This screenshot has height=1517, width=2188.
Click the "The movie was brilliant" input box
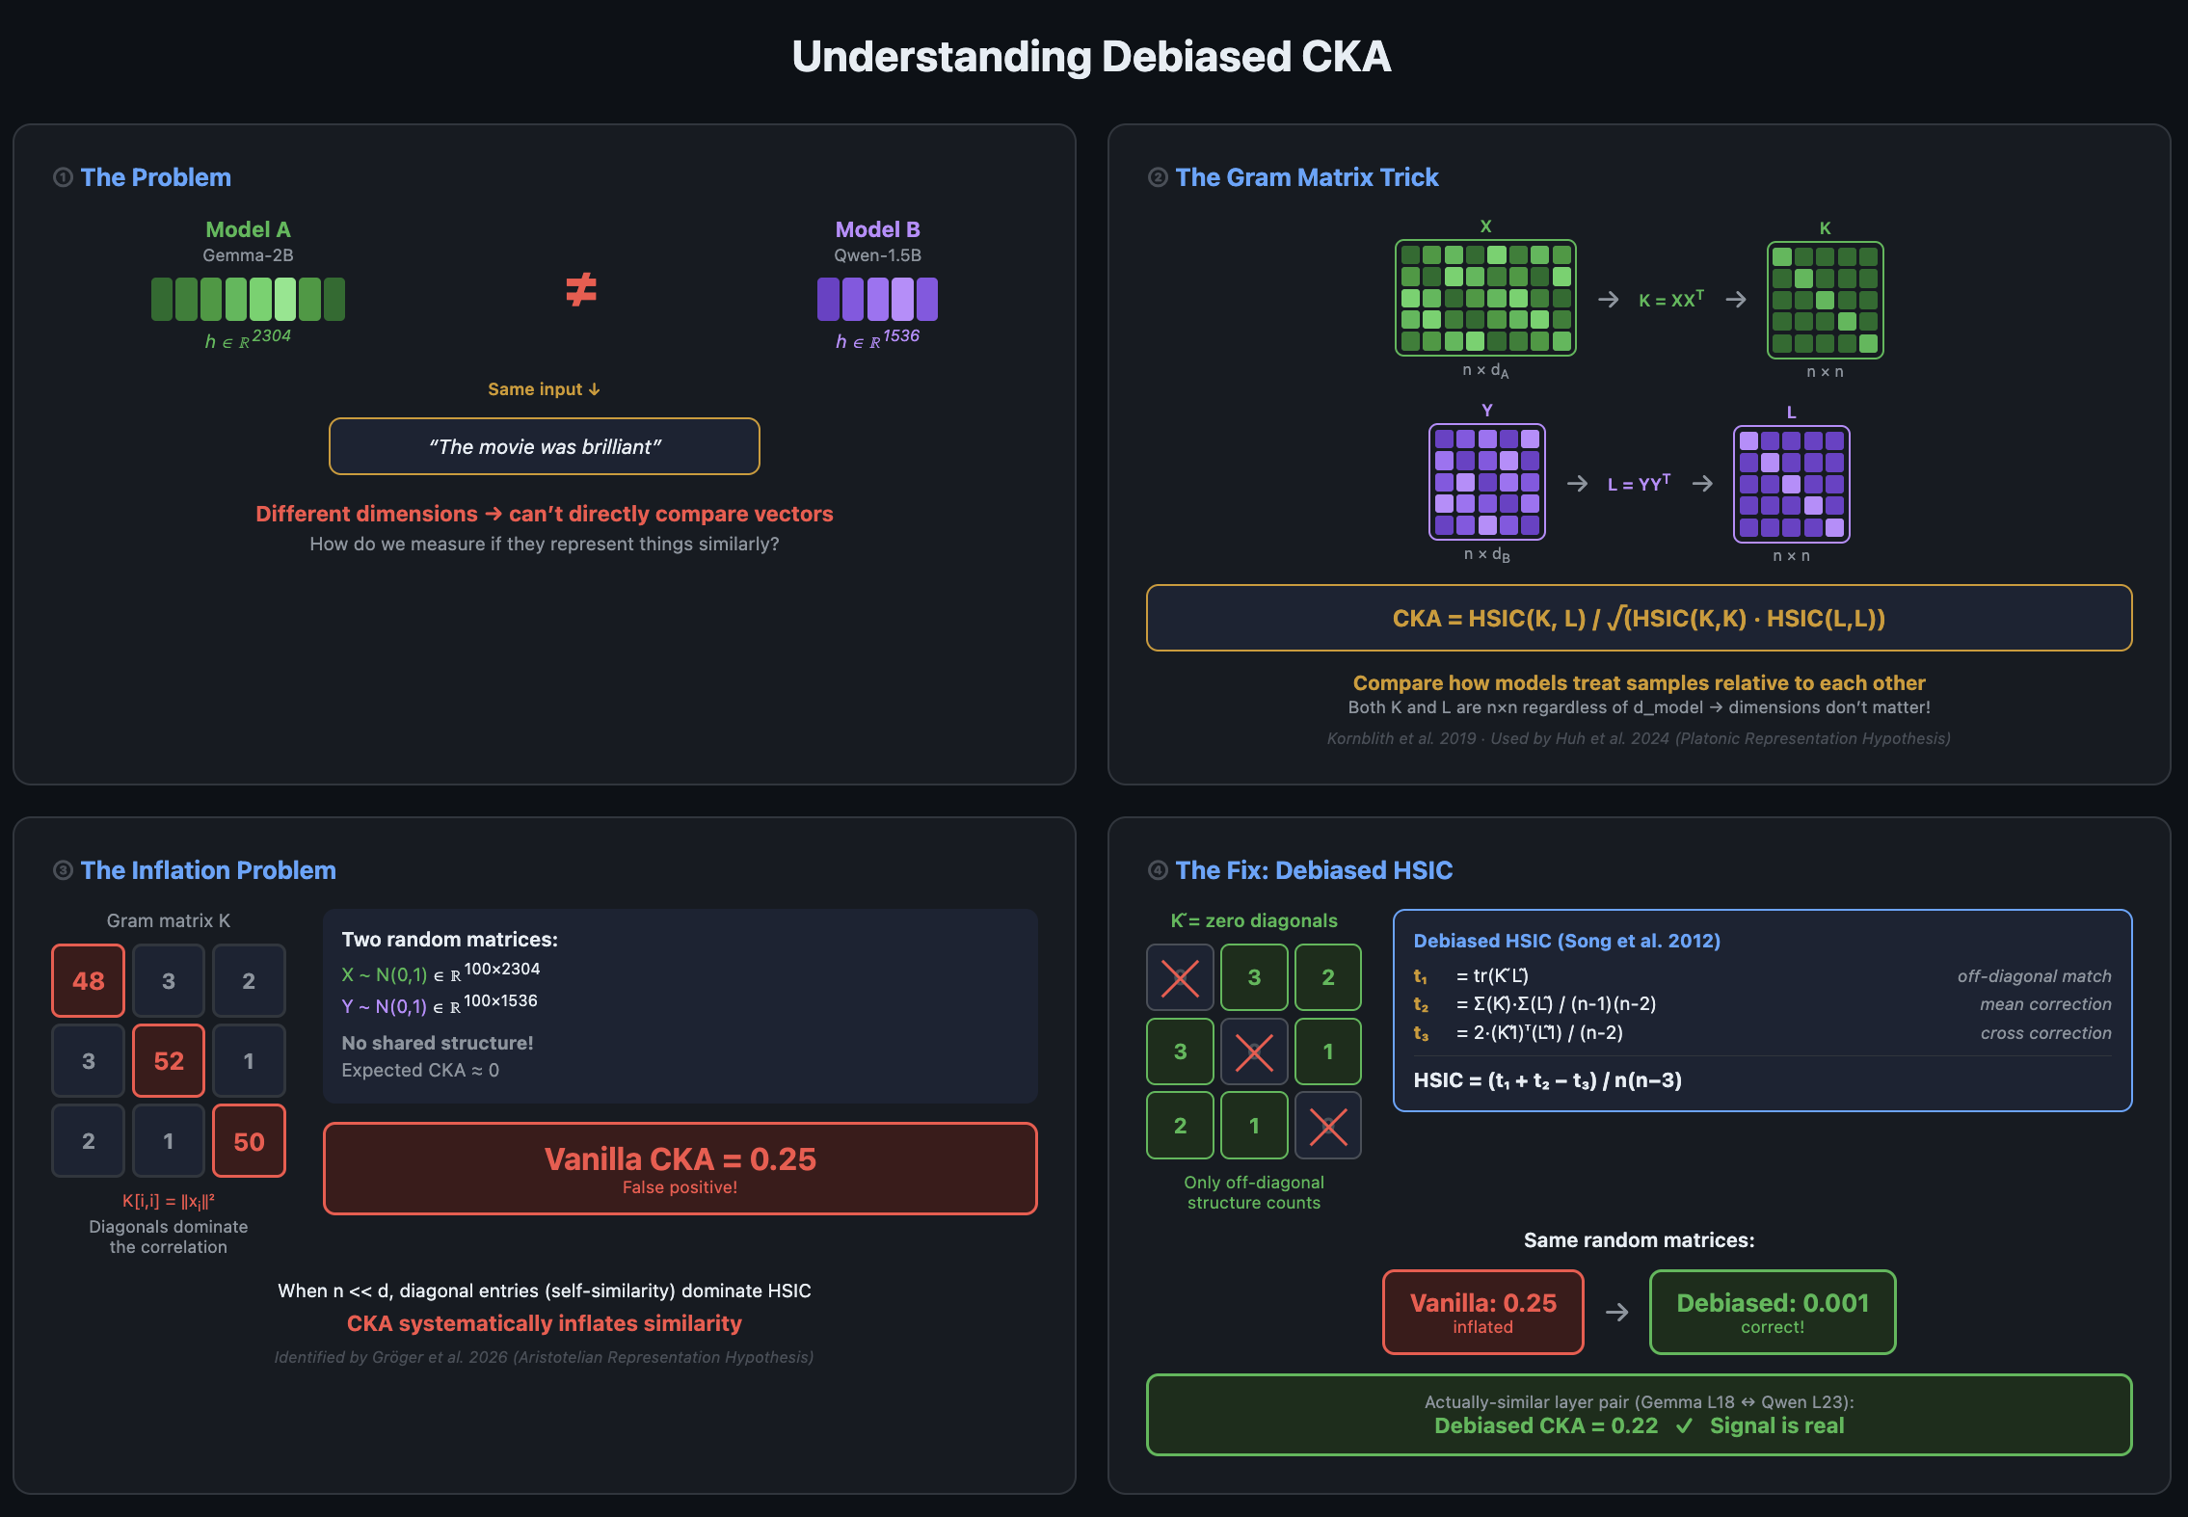[x=545, y=446]
